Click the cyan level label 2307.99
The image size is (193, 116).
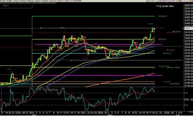click(167, 54)
